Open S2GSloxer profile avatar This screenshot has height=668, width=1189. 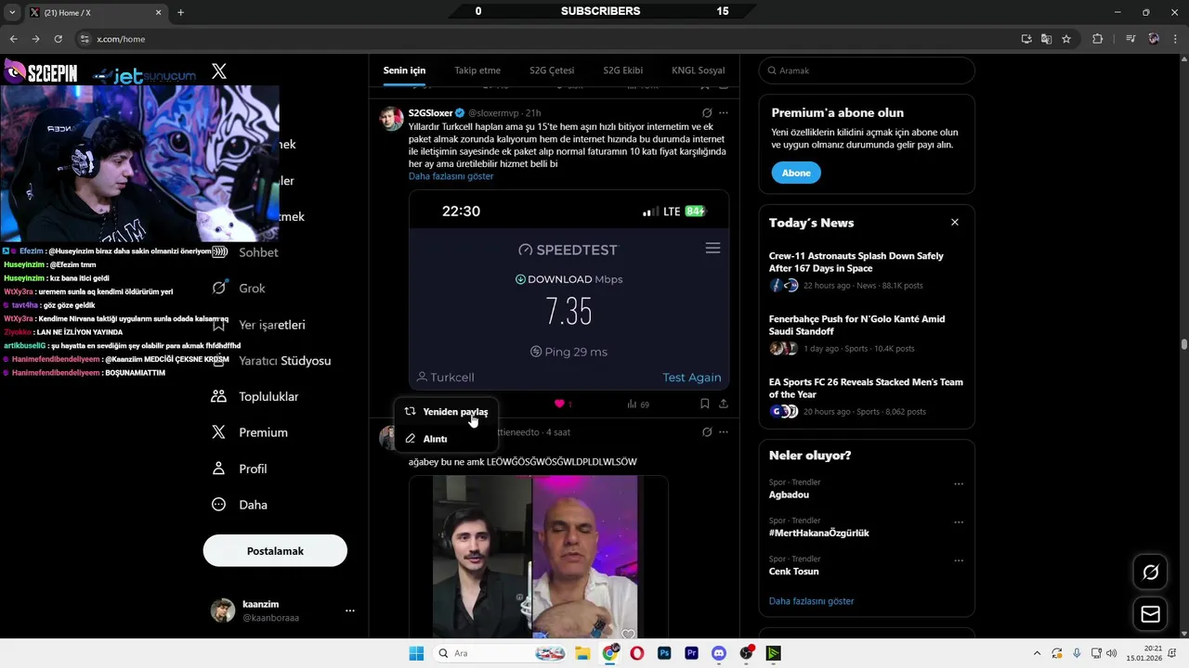tap(391, 119)
